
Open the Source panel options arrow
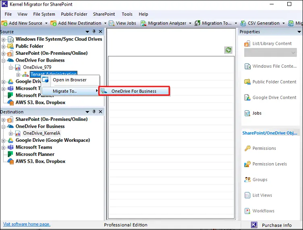click(x=87, y=32)
